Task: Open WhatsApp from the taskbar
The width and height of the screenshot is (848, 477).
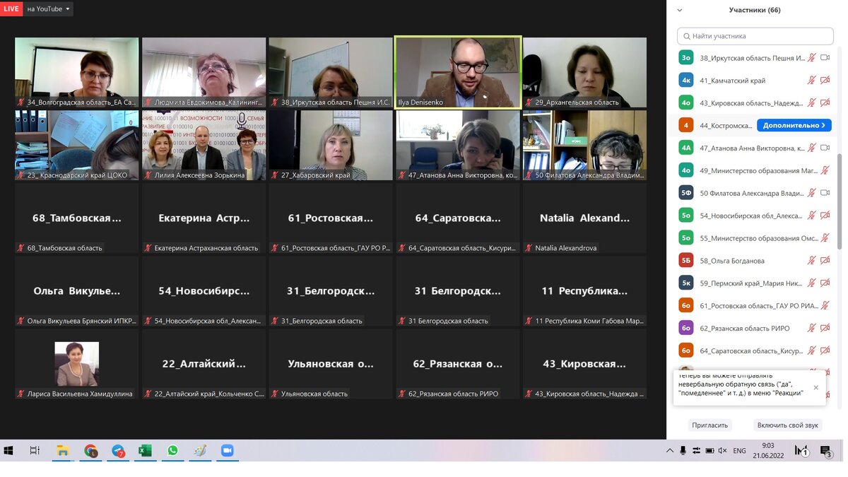Action: [172, 450]
